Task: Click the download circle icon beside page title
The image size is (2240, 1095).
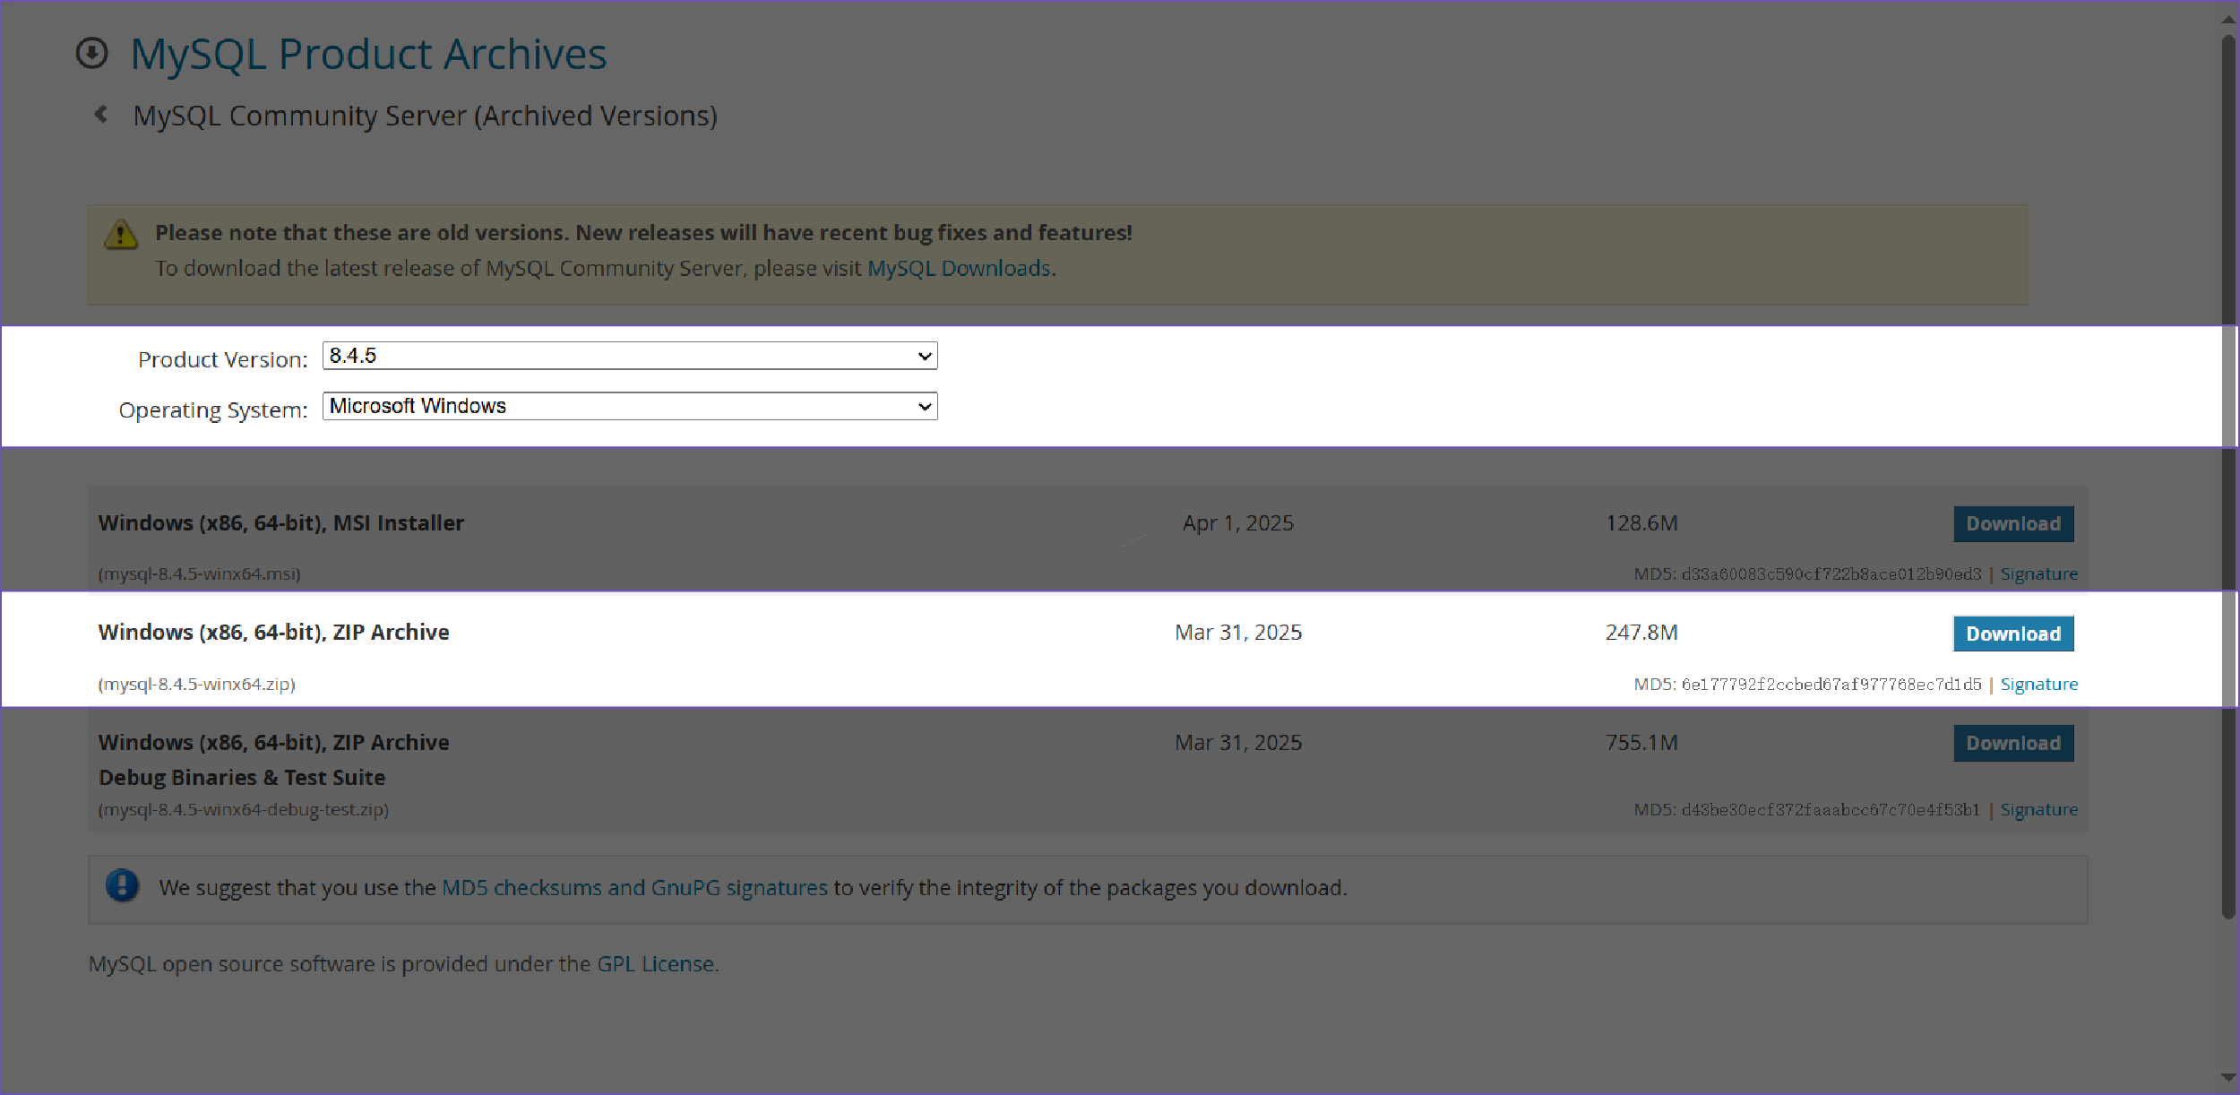Action: point(91,53)
